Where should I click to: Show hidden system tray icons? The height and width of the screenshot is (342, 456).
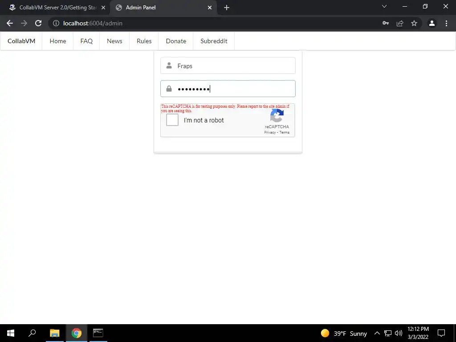tap(377, 333)
